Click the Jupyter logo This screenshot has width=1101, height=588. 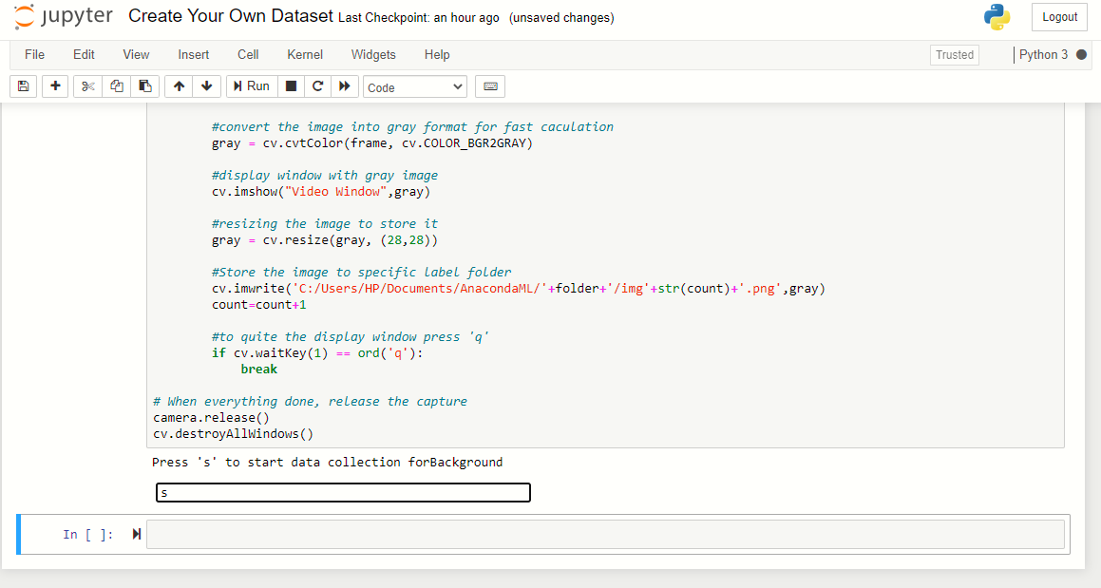click(x=64, y=17)
